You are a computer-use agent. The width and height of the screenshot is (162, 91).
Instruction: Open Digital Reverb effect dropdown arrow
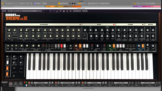pos(79,83)
